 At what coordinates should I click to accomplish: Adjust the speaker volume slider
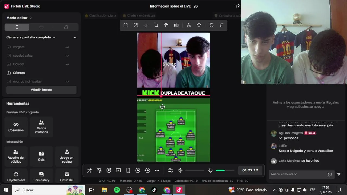[195, 170]
